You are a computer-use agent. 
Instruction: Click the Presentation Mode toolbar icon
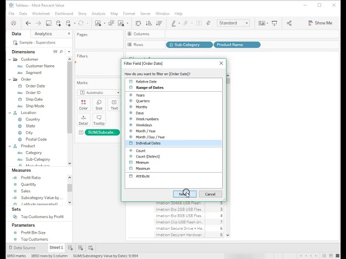tap(274, 23)
